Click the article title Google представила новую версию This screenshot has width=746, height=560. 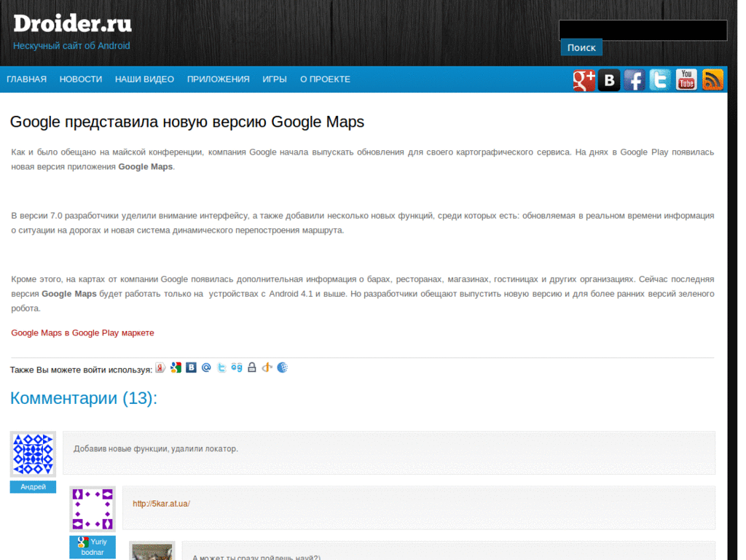pyautogui.click(x=187, y=122)
